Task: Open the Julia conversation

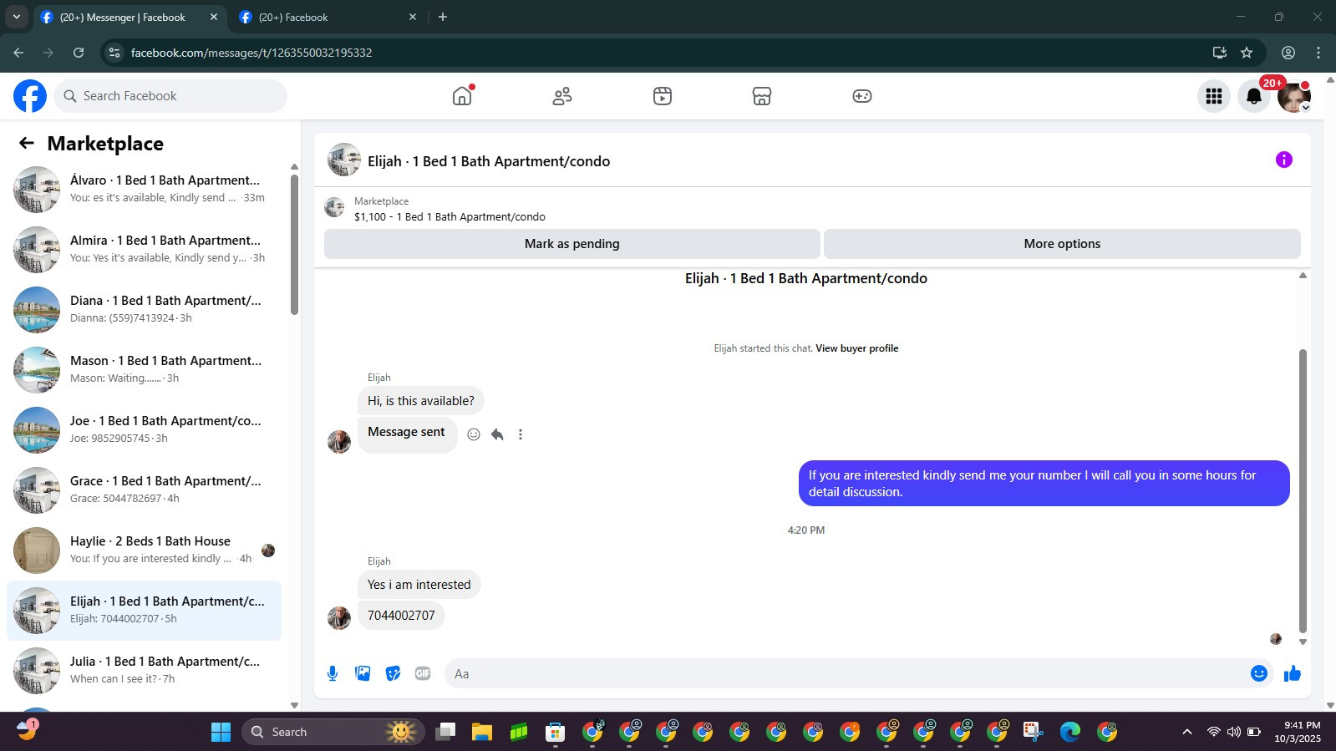Action: (144, 671)
